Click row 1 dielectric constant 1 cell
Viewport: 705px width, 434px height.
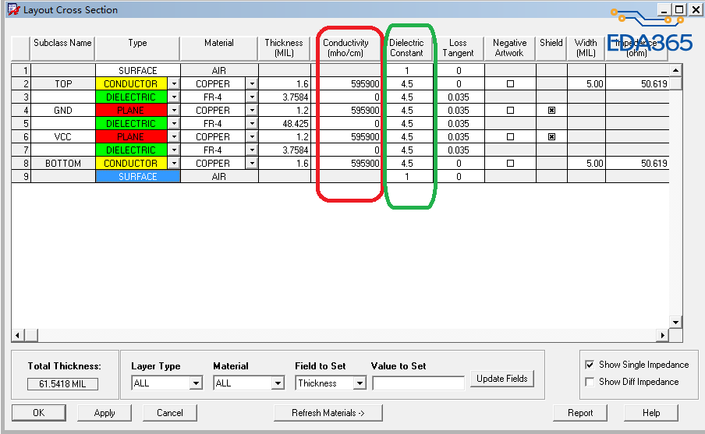(407, 71)
